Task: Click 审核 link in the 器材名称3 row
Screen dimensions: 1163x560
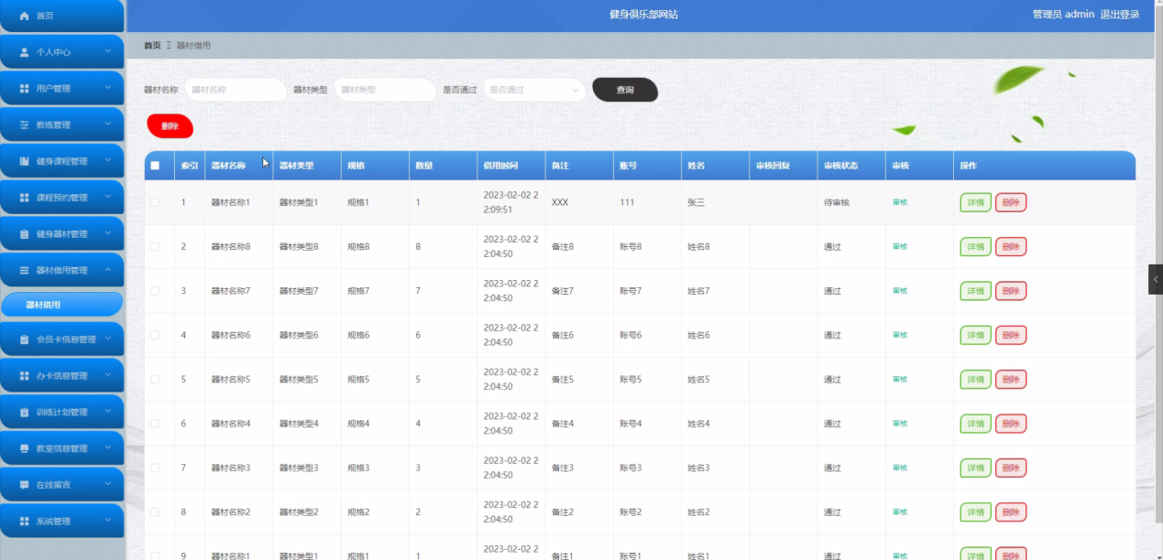Action: pyautogui.click(x=900, y=468)
